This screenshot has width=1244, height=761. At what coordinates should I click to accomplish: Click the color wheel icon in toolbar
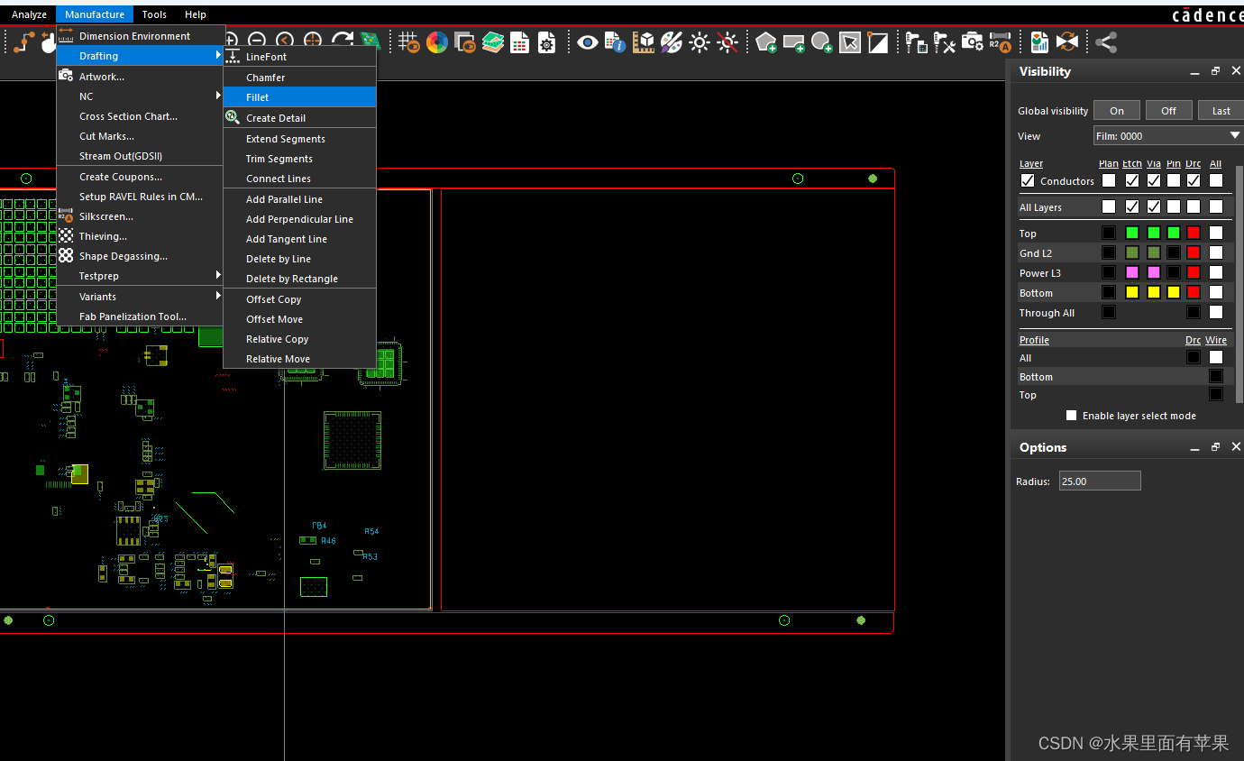pyautogui.click(x=437, y=42)
